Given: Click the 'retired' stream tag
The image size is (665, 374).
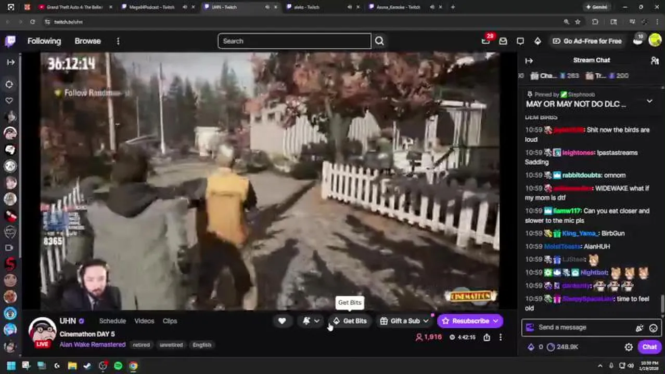Looking at the screenshot, I should (x=141, y=345).
